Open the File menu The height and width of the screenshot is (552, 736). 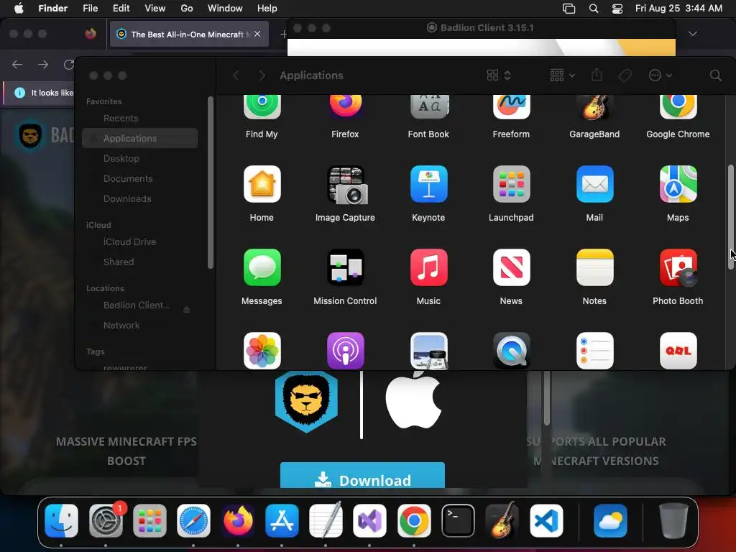[90, 9]
